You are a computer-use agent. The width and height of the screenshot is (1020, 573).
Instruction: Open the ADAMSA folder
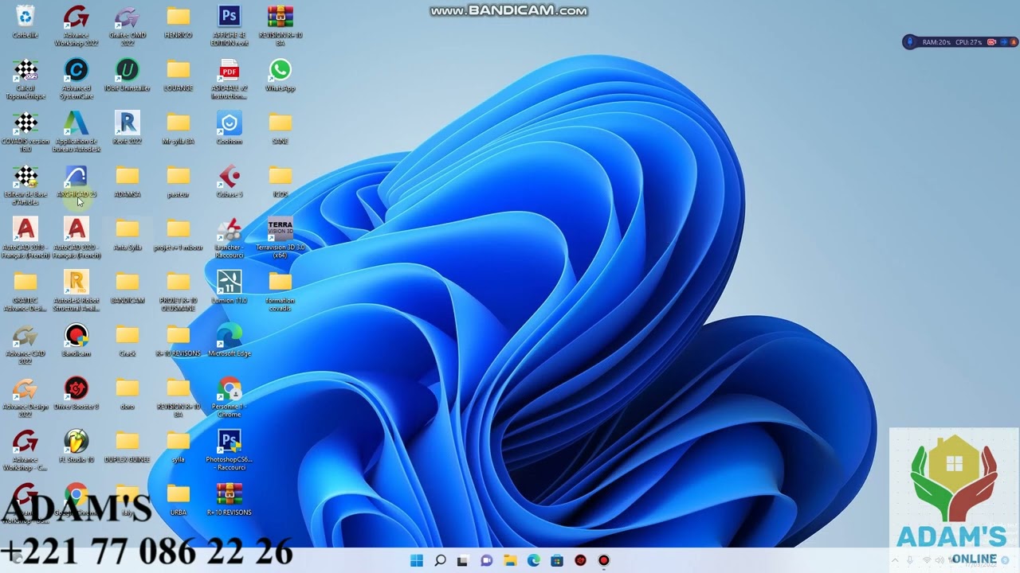coord(127,182)
